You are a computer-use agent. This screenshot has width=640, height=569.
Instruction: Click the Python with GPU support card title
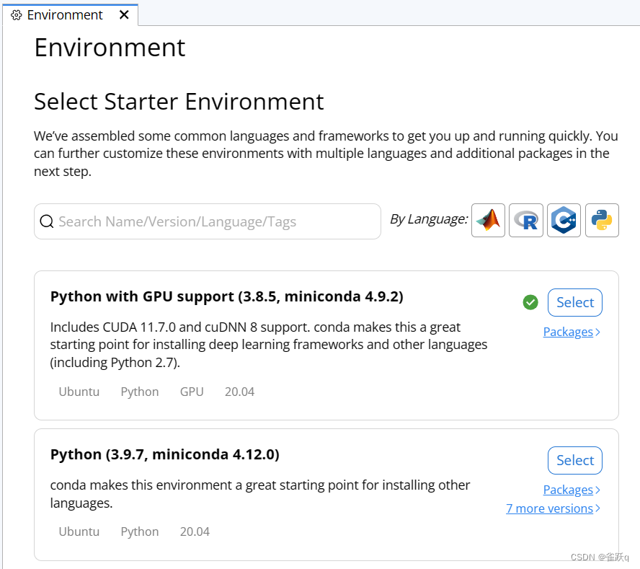226,296
